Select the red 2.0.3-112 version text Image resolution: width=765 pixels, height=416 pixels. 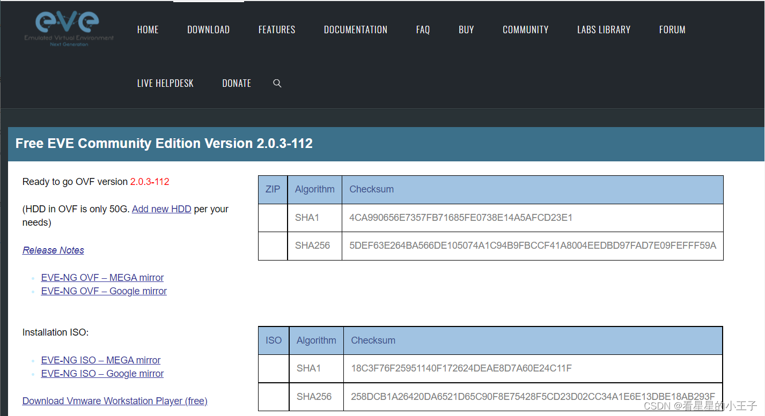[x=150, y=182]
